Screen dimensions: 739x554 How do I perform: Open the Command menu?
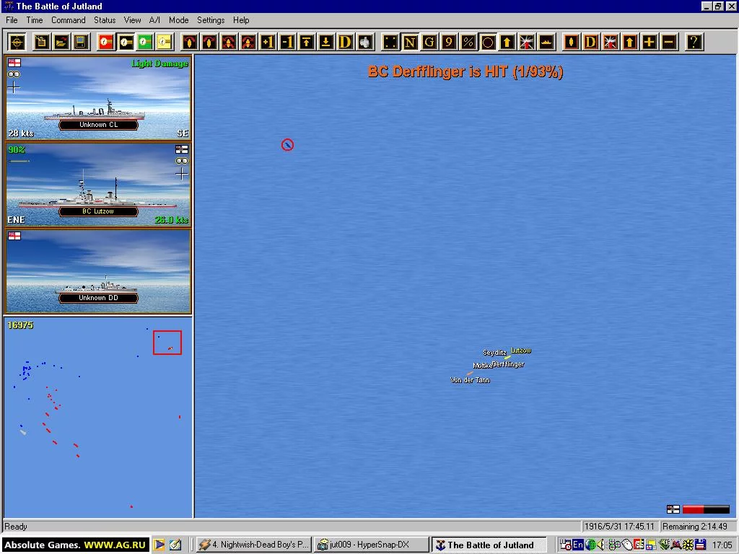coord(69,19)
